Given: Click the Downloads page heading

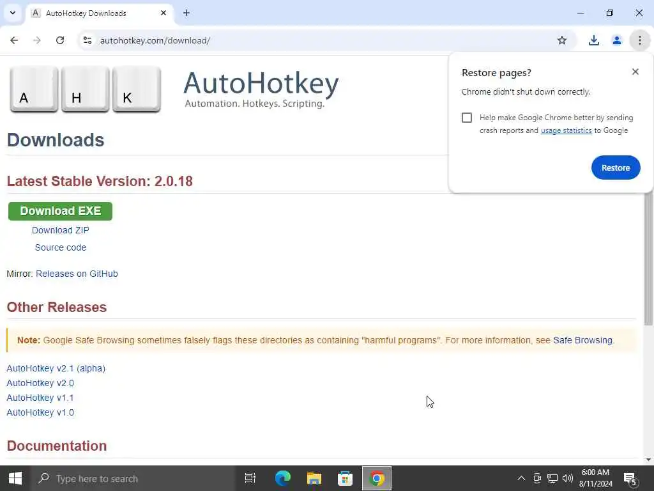Looking at the screenshot, I should pyautogui.click(x=56, y=140).
